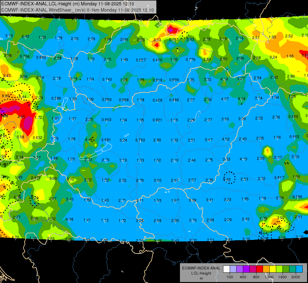Click the grid value 3.70

click(193, 220)
